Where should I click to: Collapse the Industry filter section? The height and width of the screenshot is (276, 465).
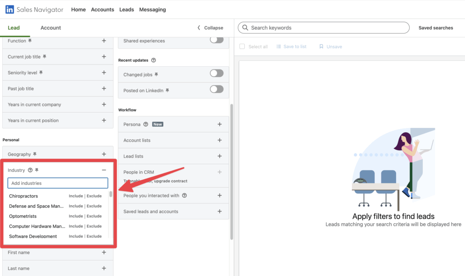click(x=104, y=170)
